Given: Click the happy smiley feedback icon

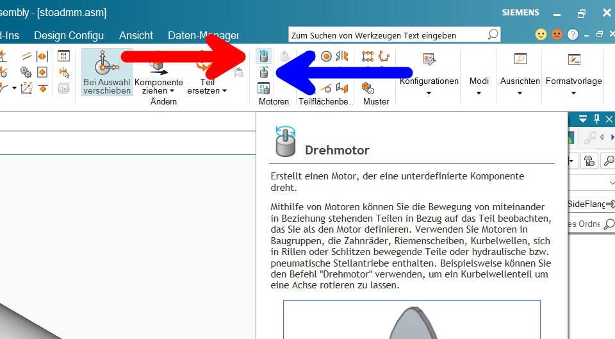Looking at the screenshot, I should (x=541, y=35).
